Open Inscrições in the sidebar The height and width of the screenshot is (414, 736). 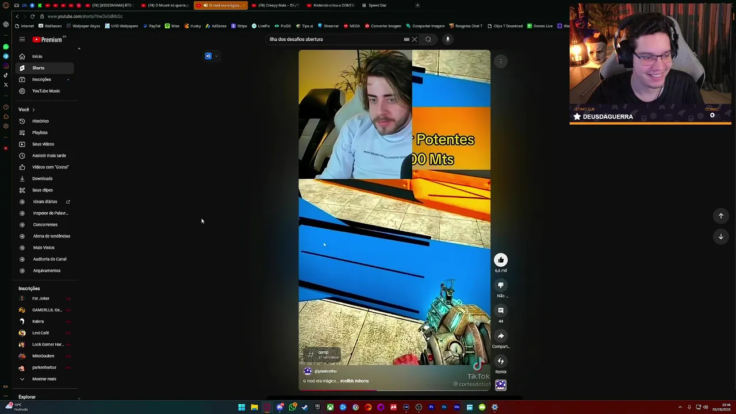pos(45,79)
